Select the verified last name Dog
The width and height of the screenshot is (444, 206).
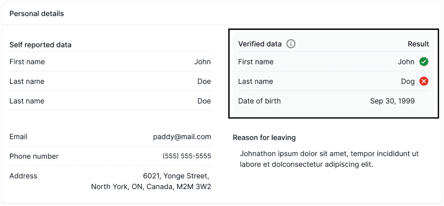click(x=408, y=81)
